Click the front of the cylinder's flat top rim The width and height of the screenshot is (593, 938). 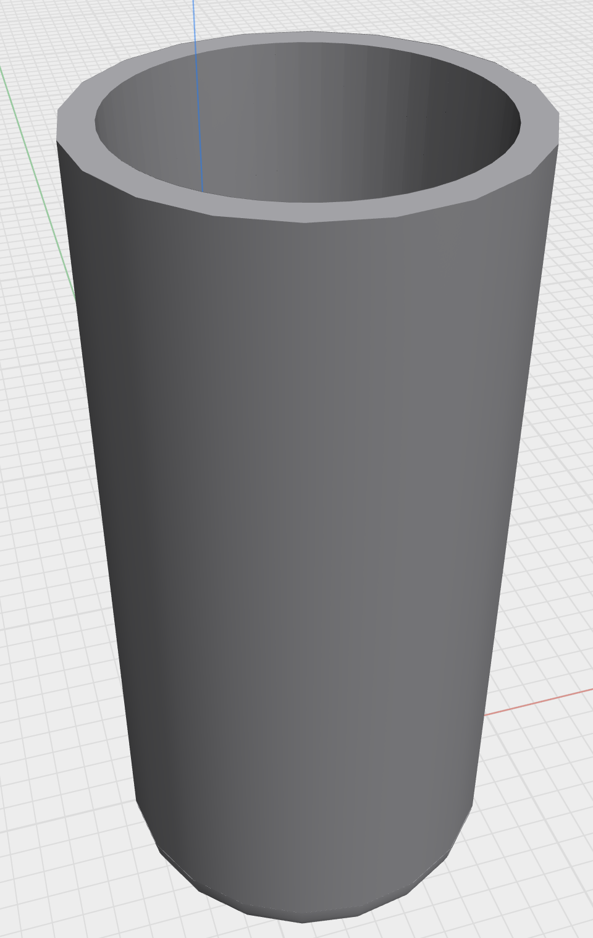pyautogui.click(x=303, y=212)
